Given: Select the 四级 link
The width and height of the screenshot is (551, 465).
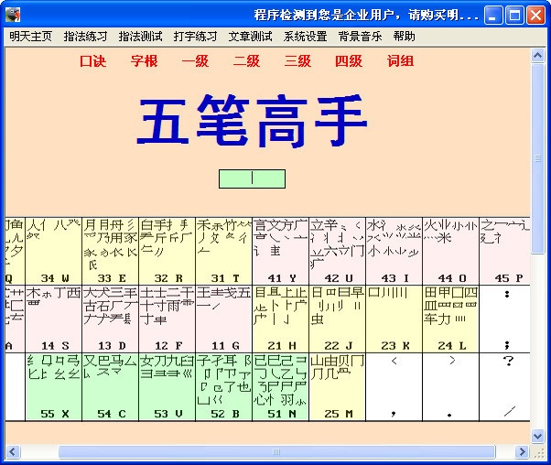Looking at the screenshot, I should pyautogui.click(x=349, y=61).
